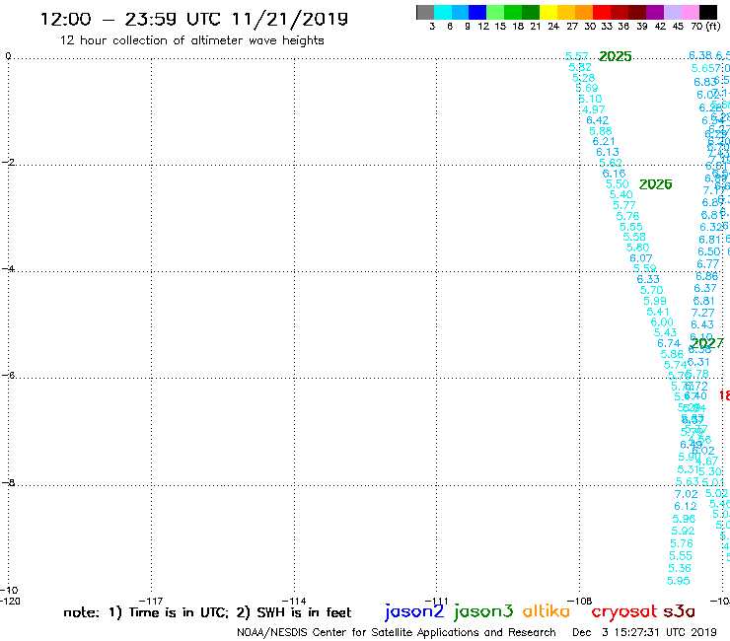Select the dark blue legend swatch
The height and width of the screenshot is (641, 730).
tap(478, 12)
